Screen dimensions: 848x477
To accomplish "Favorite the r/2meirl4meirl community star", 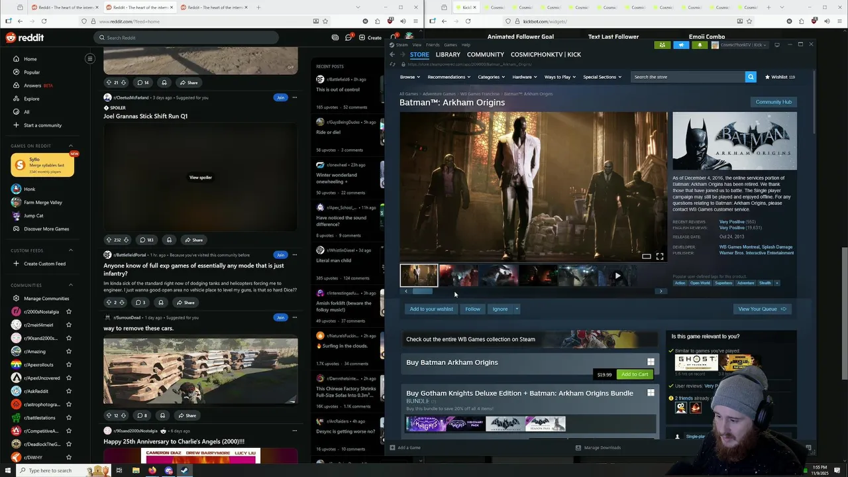I will [x=69, y=325].
